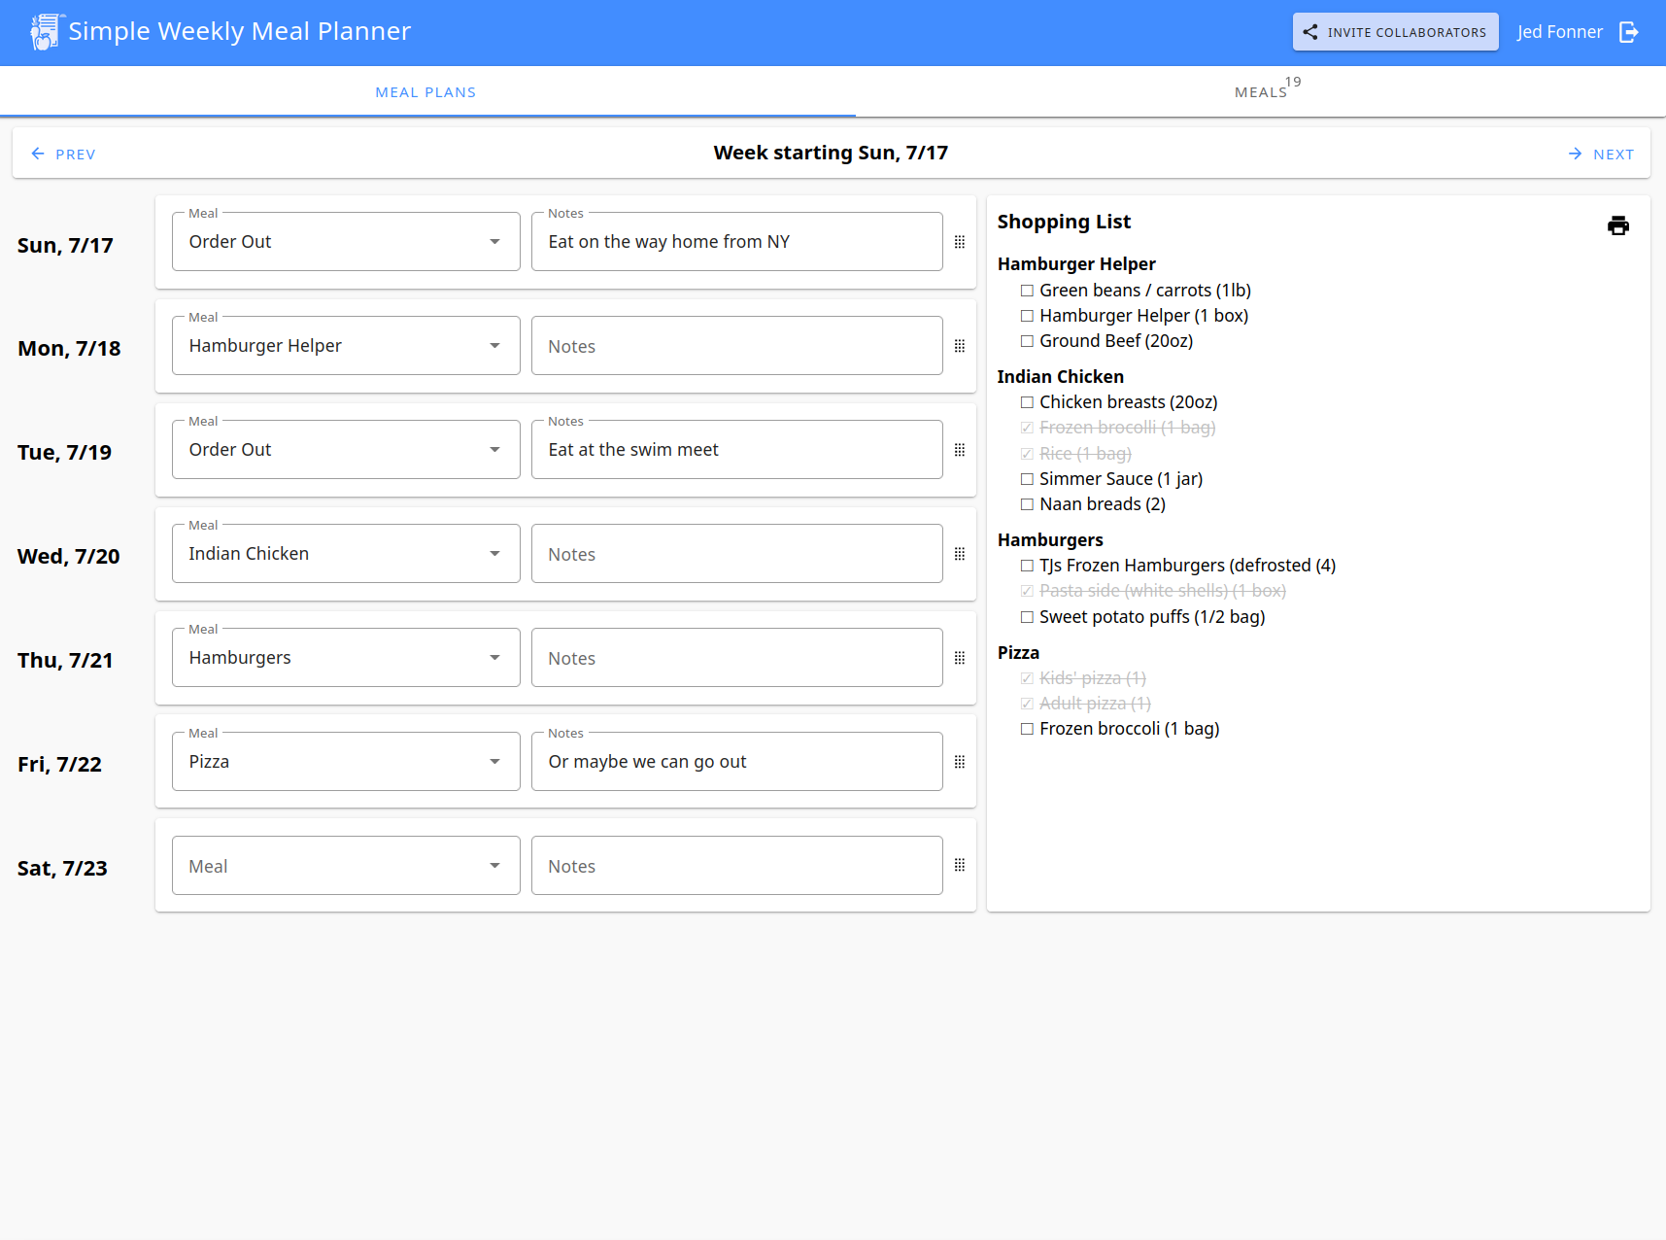Viewport: 1666px width, 1240px height.
Task: Check off Ground Beef (20oz)
Action: 1027,341
